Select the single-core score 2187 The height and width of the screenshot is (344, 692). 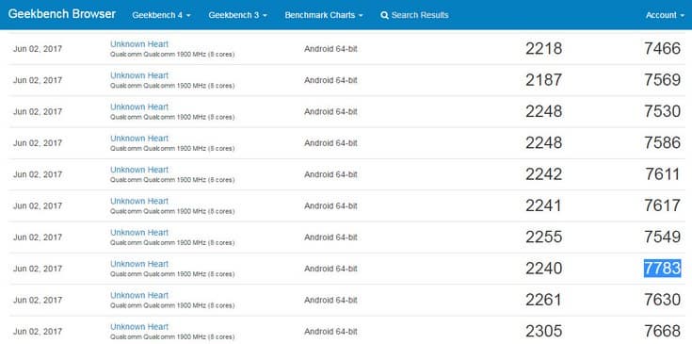point(544,80)
